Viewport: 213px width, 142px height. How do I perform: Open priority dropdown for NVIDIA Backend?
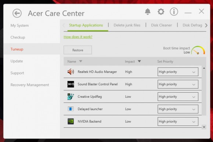click(178, 122)
